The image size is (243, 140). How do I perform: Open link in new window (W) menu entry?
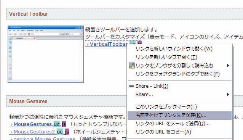179,49
